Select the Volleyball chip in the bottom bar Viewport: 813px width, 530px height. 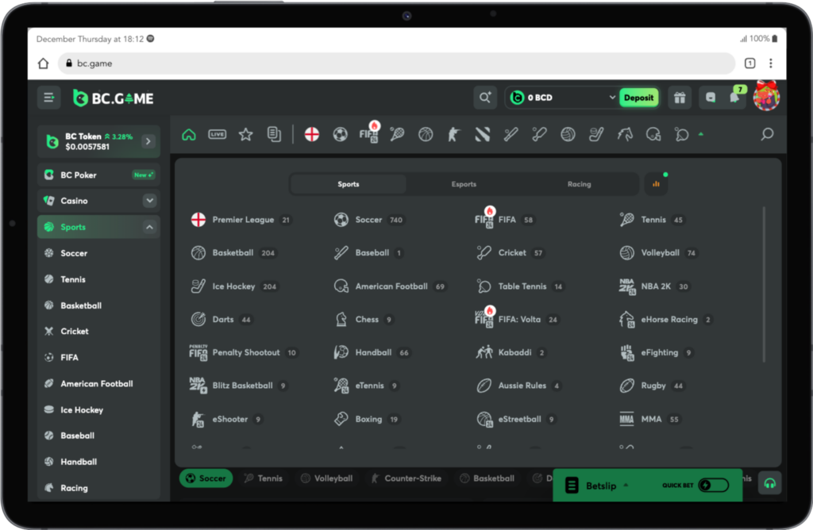click(326, 478)
